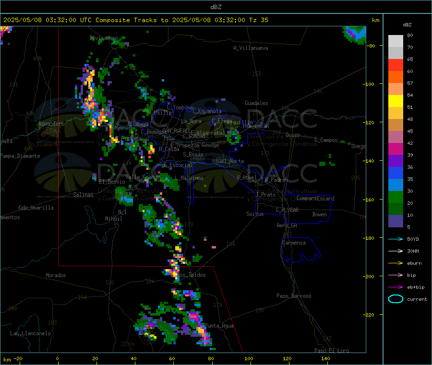Select the light blue 30-35 dBZ swatch

(x=396, y=185)
